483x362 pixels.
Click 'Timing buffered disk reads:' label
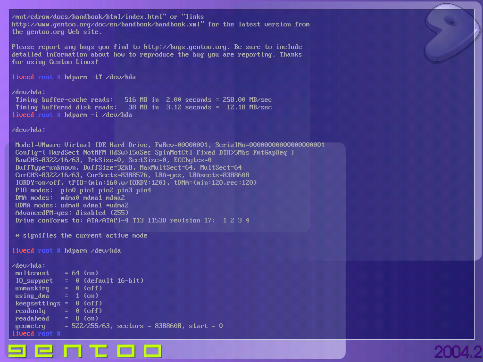pos(66,107)
